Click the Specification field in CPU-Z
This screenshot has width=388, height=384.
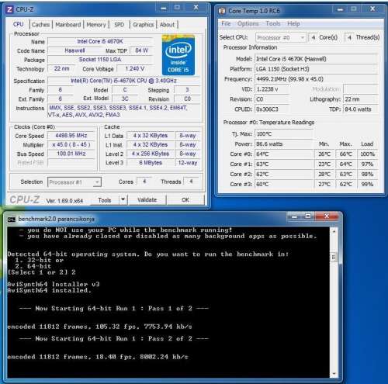123,81
